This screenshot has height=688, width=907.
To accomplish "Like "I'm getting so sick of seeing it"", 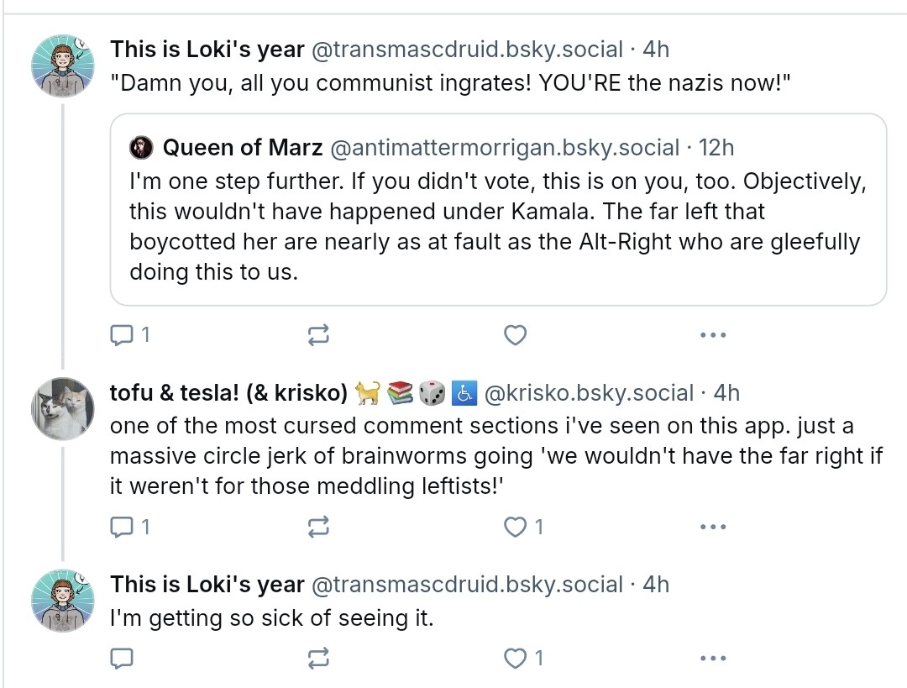I will point(515,658).
